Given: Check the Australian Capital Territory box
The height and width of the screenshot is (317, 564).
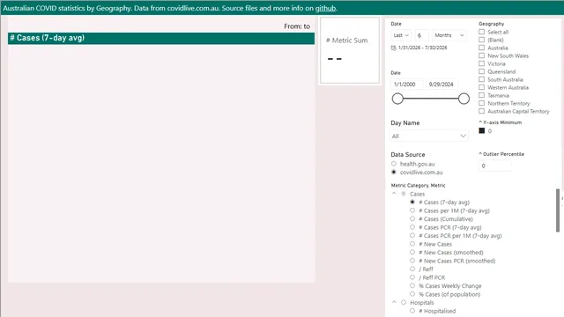Looking at the screenshot, I should [482, 111].
